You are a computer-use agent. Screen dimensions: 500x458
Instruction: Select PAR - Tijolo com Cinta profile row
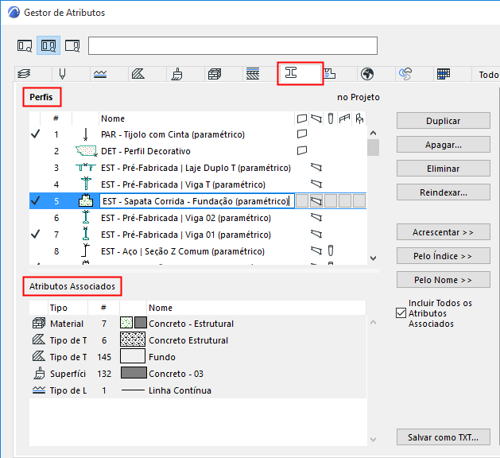198,134
